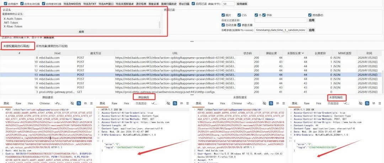Select row 13 mbd.baidu.com in table
Screen dimensions: 384x163
(191, 75)
